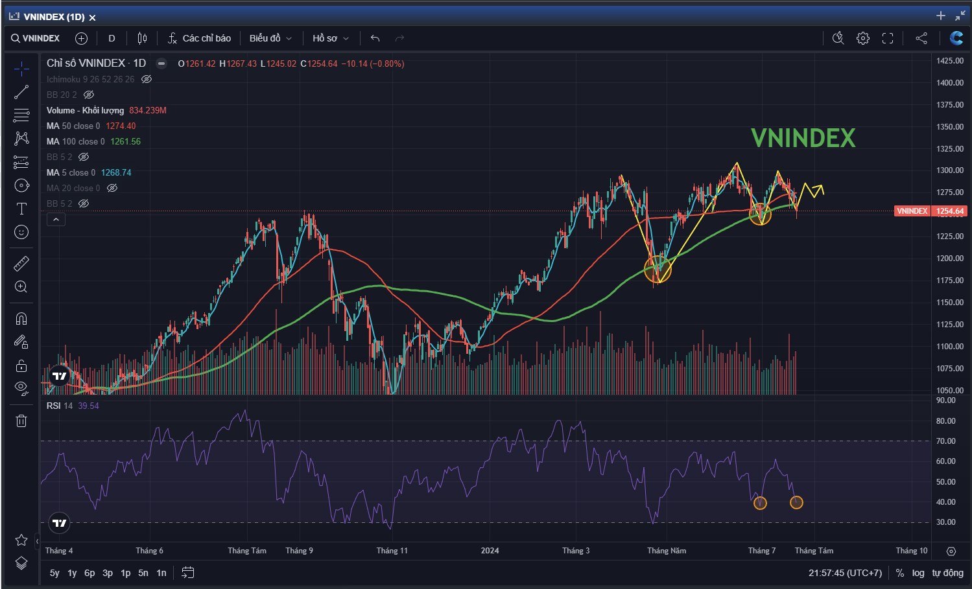This screenshot has width=972, height=589.
Task: Open the D timeframe selector
Action: pyautogui.click(x=112, y=38)
